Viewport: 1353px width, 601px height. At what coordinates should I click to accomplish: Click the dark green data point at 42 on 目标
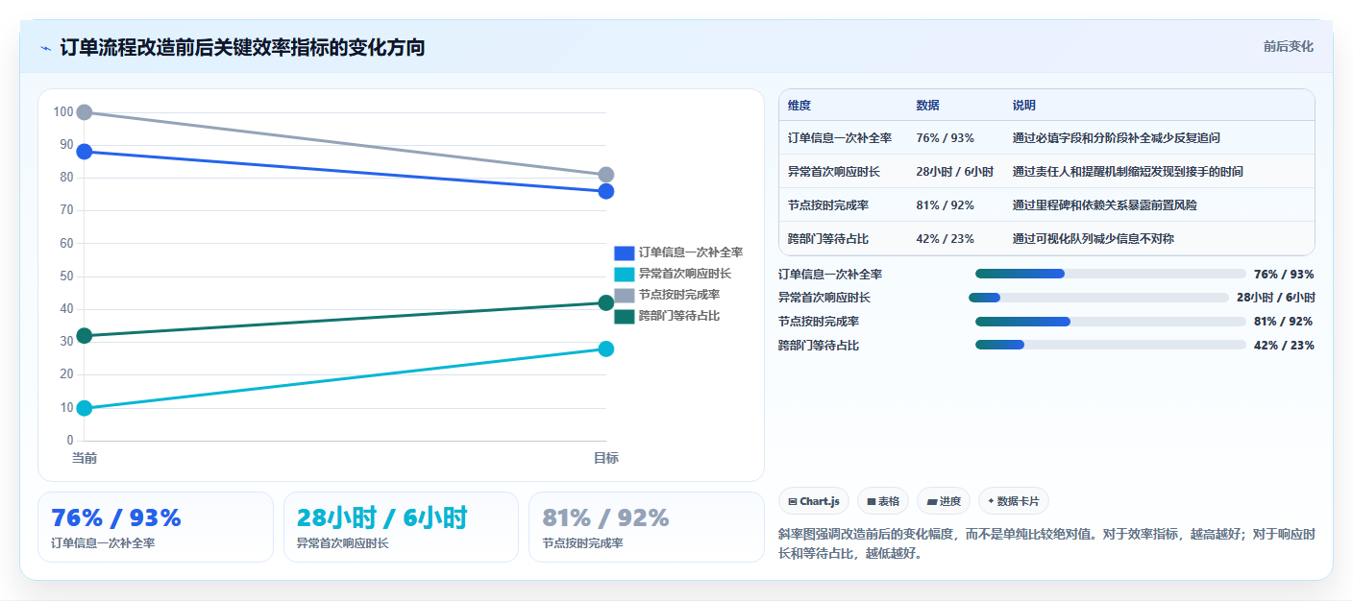tap(606, 303)
